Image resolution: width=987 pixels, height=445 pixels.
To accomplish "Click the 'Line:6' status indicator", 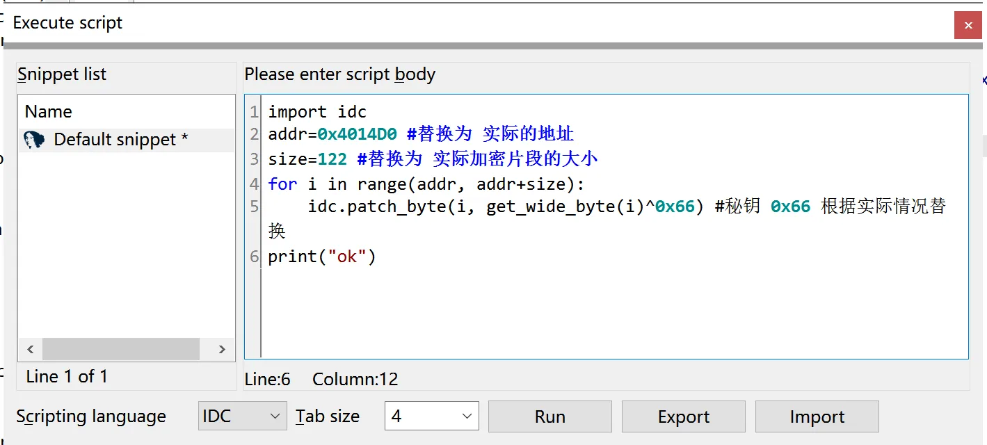I will point(268,379).
